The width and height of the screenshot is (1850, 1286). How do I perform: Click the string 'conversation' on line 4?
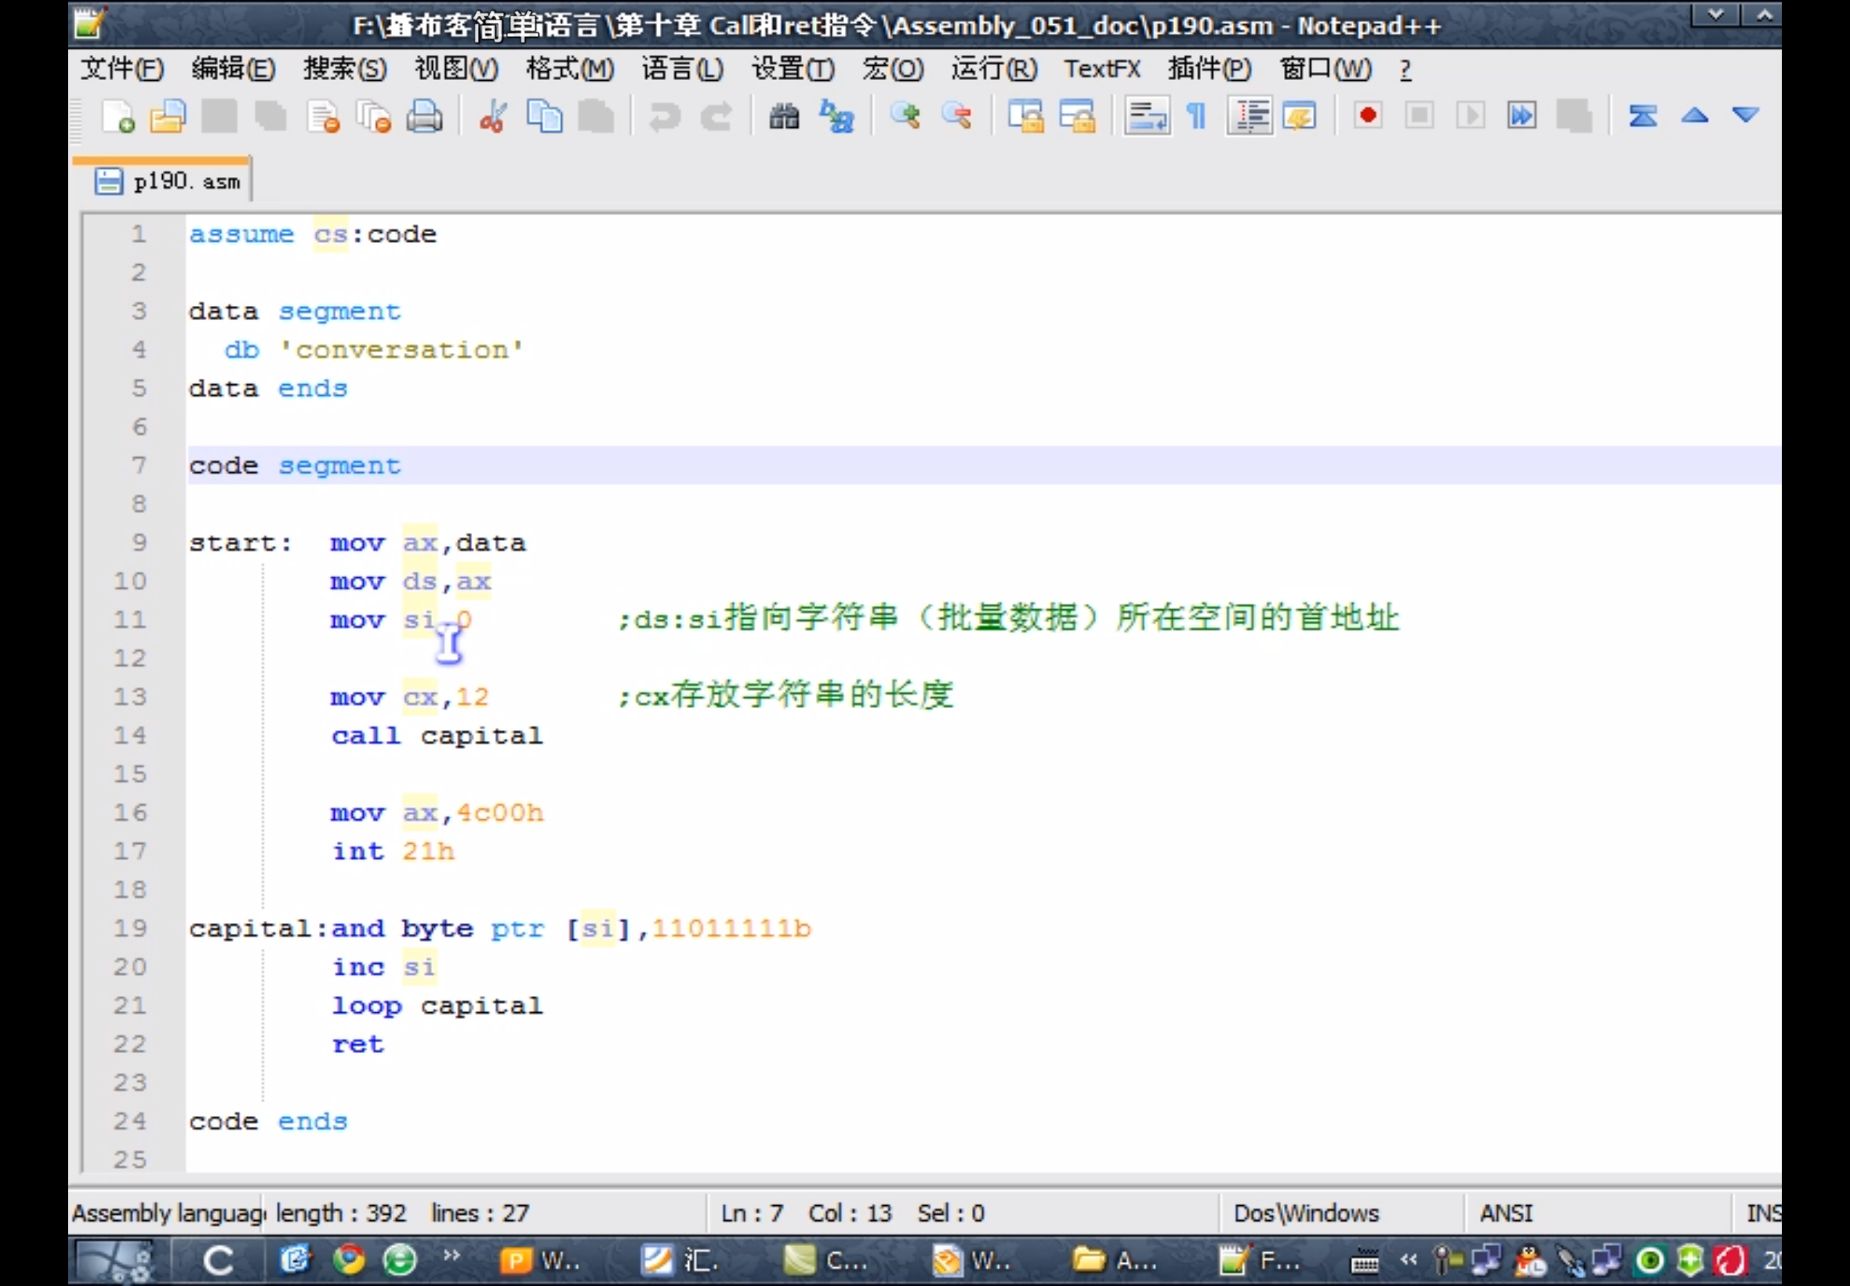(401, 350)
